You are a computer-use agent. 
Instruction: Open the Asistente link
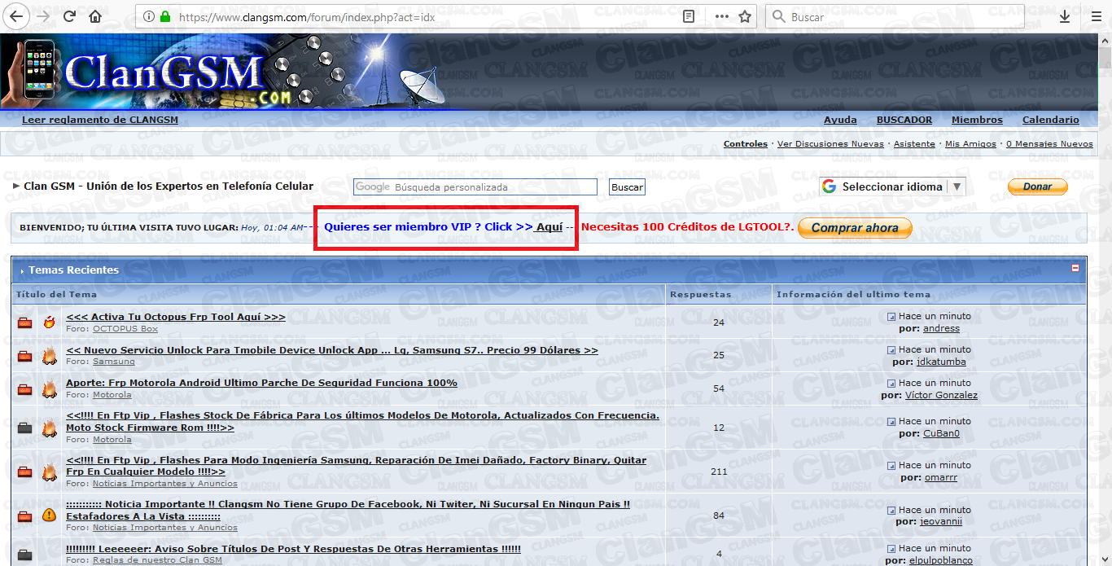coord(915,144)
